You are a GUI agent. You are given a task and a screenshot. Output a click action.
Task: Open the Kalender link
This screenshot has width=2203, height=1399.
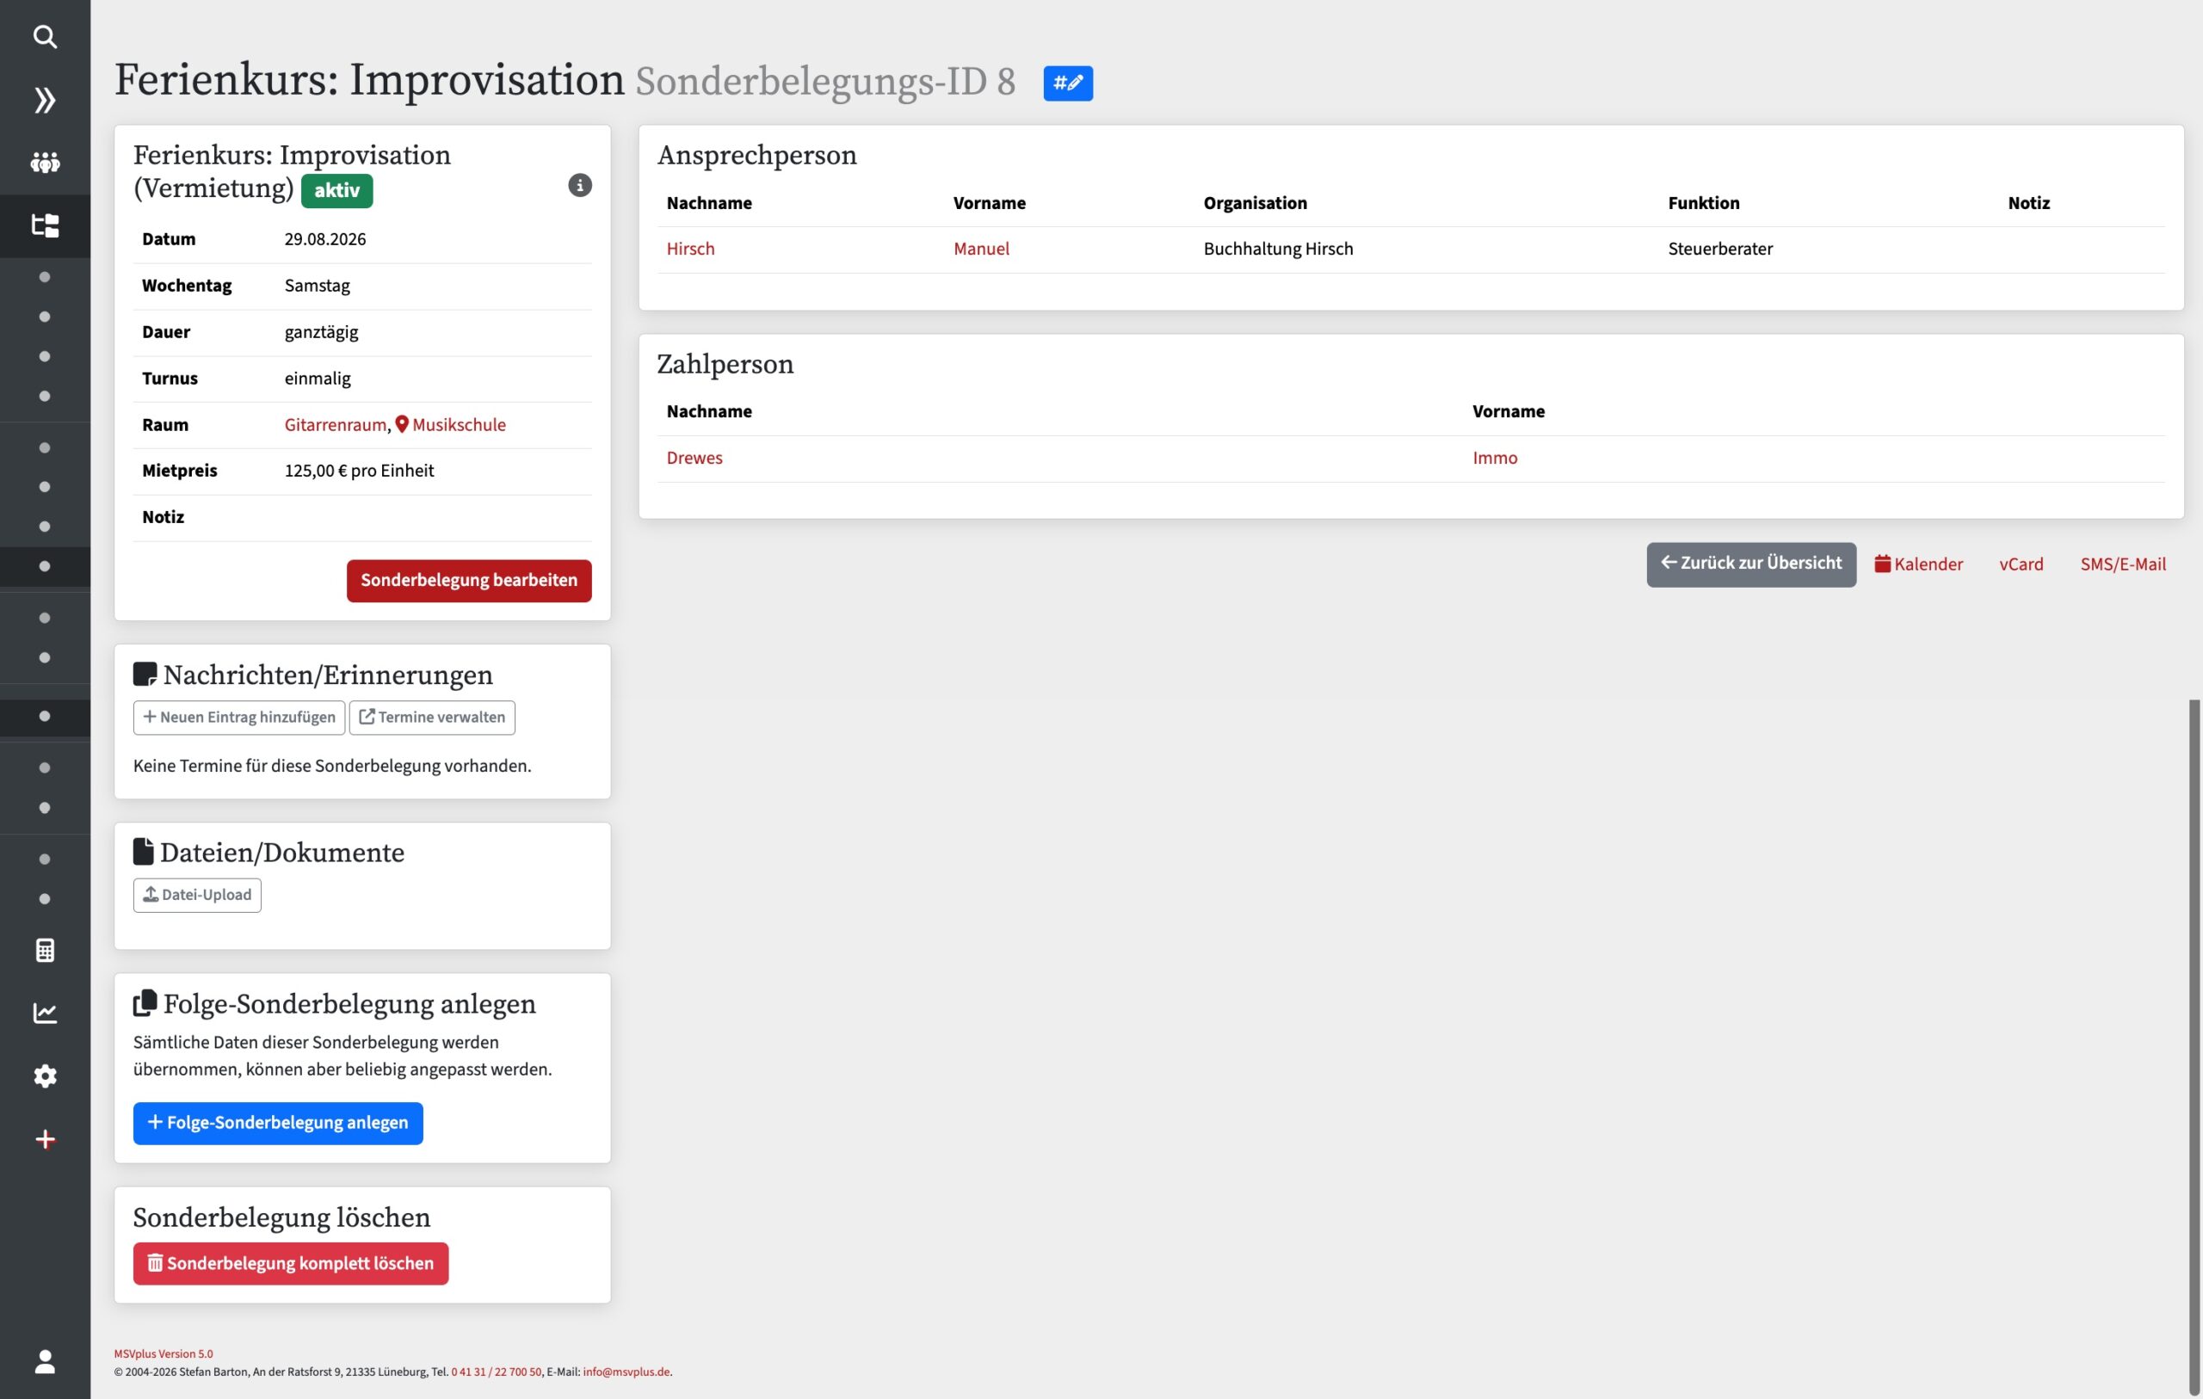click(1918, 564)
